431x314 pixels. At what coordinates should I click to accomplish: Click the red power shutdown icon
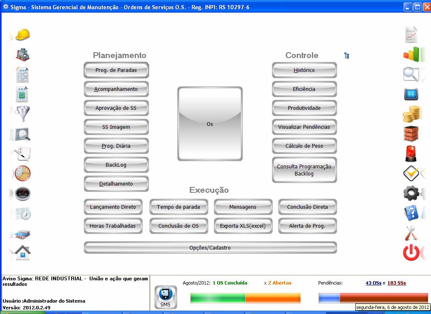click(411, 253)
